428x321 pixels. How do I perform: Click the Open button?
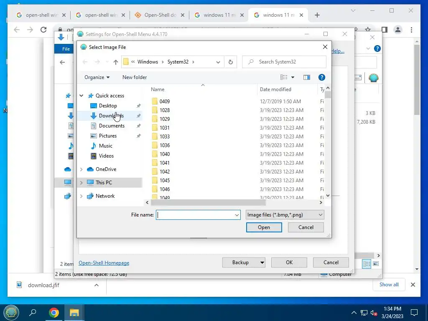(x=264, y=227)
